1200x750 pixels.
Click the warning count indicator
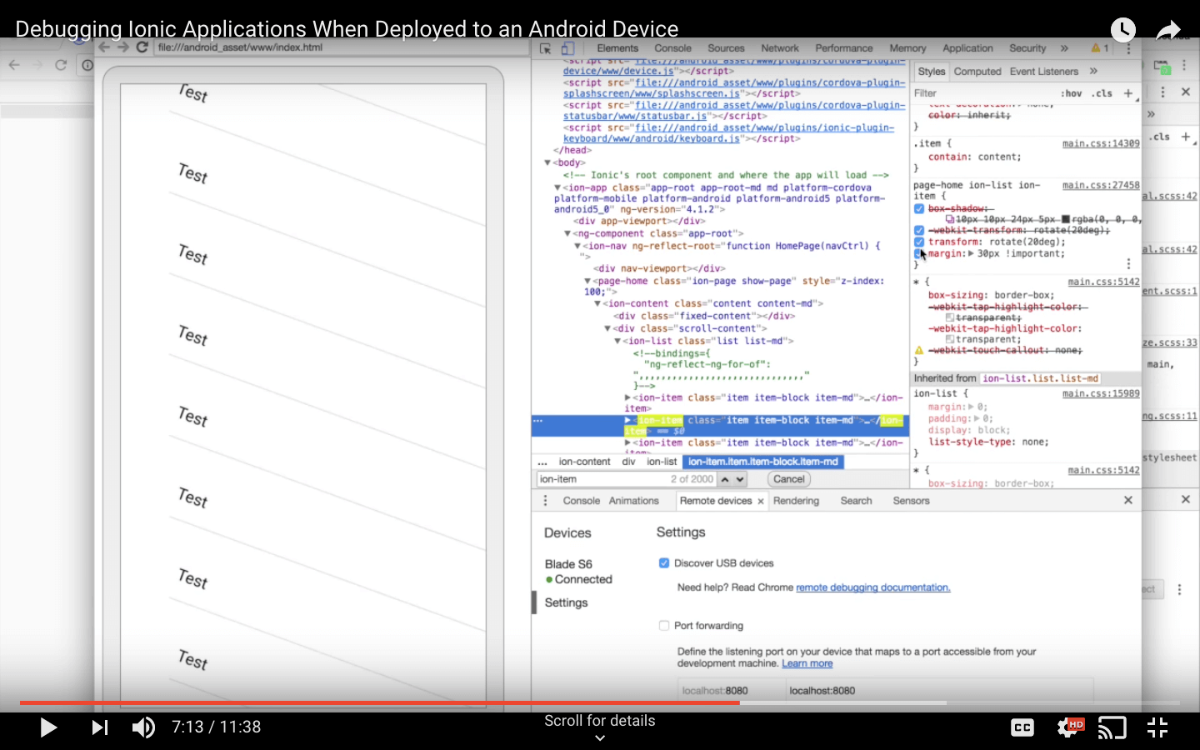pos(1100,48)
